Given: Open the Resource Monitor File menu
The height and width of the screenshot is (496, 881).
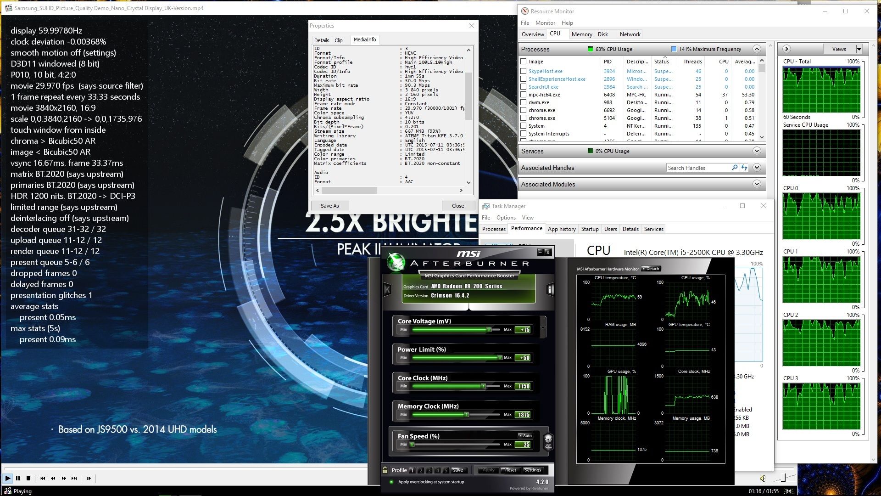Looking at the screenshot, I should (525, 23).
